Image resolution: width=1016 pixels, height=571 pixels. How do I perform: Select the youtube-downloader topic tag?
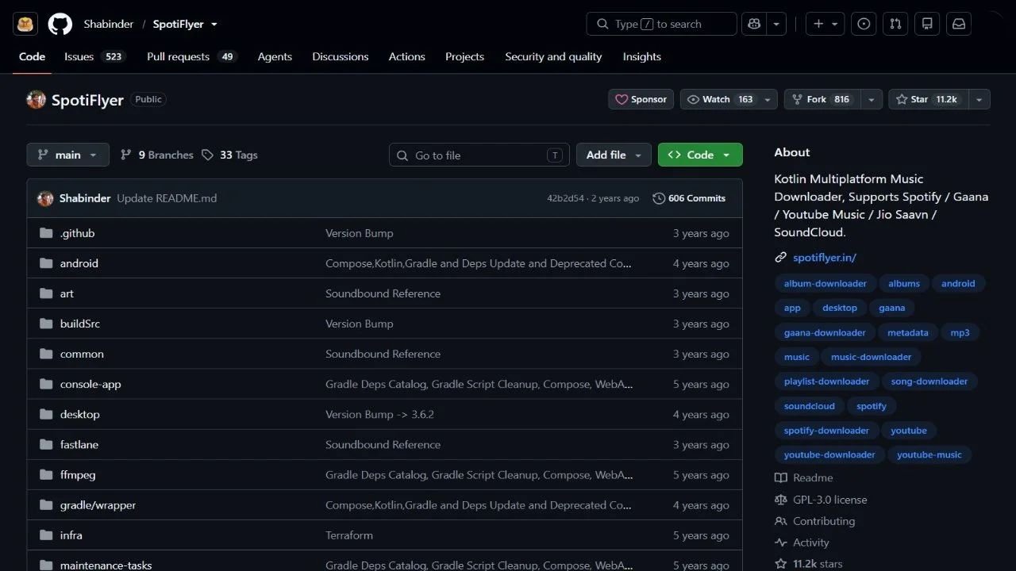pyautogui.click(x=829, y=454)
